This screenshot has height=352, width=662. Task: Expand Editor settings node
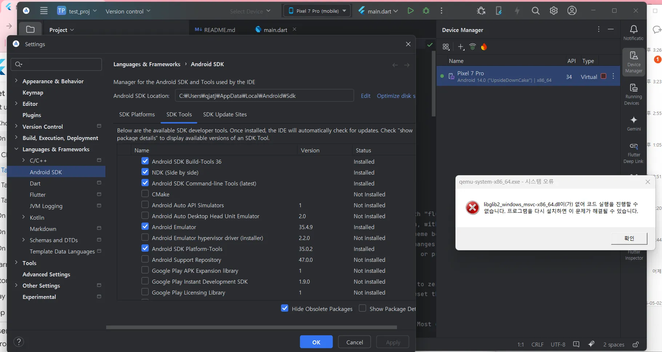pyautogui.click(x=16, y=103)
